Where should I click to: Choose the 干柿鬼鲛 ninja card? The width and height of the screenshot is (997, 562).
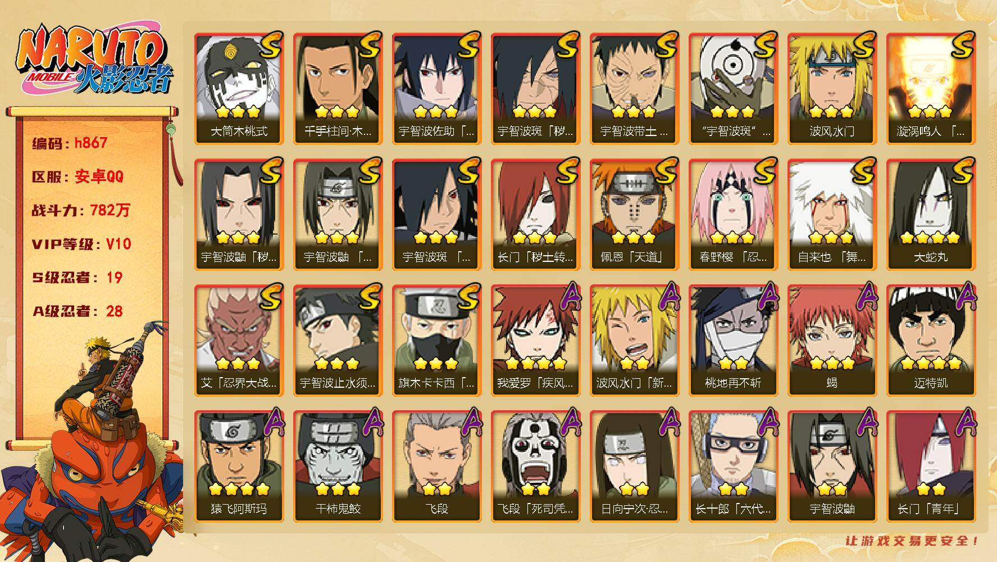338,466
